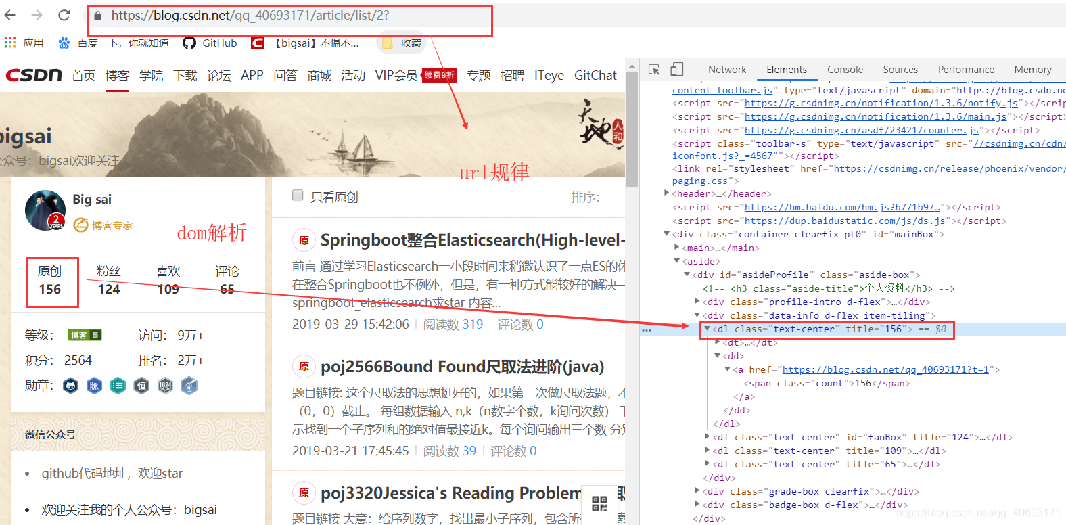
Task: Expand the fanBox dl node
Action: coord(708,437)
